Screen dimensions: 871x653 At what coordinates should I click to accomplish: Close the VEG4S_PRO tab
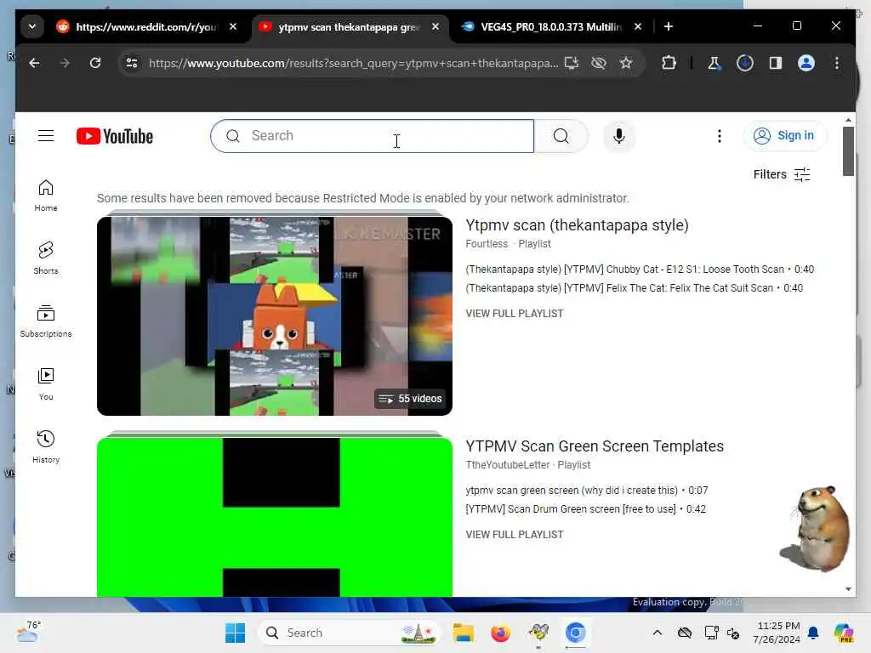click(638, 26)
